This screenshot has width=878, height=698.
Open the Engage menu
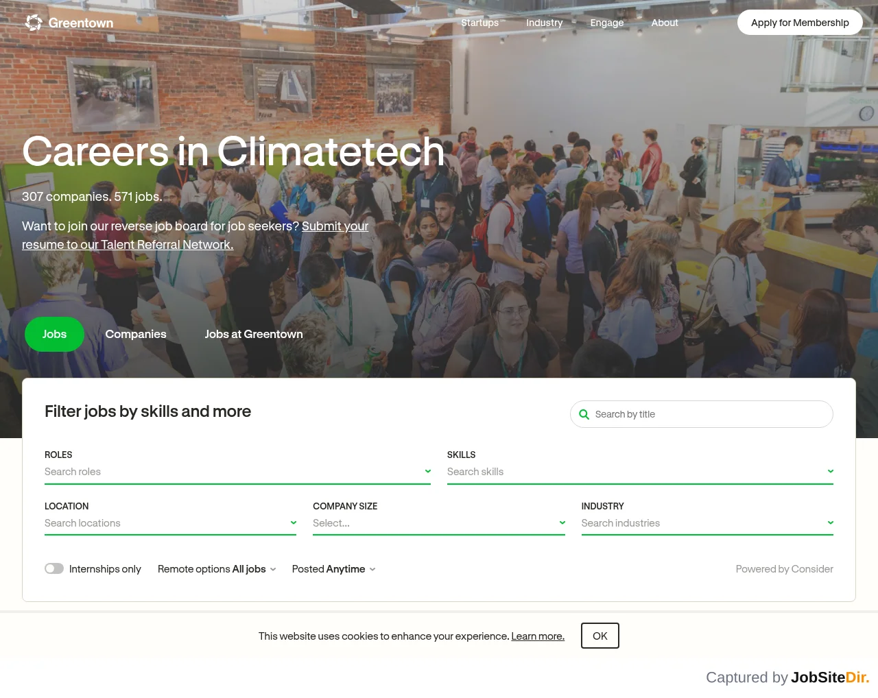tap(607, 23)
